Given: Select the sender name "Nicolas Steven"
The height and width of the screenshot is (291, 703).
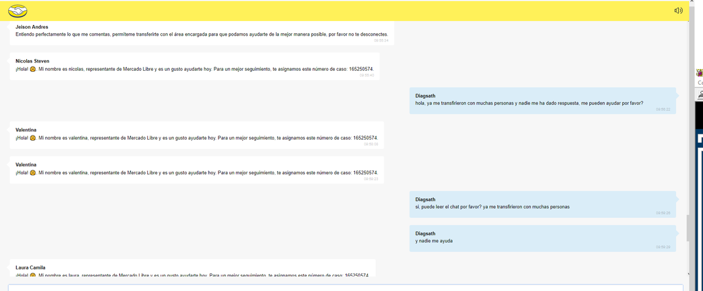Looking at the screenshot, I should (33, 61).
